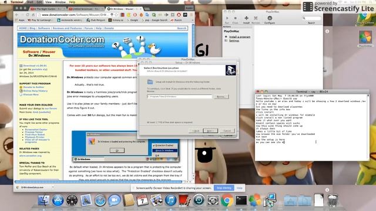The width and height of the screenshot is (376, 211).
Task: Click Back in Dr.Windows setup dialog
Action: point(196,131)
